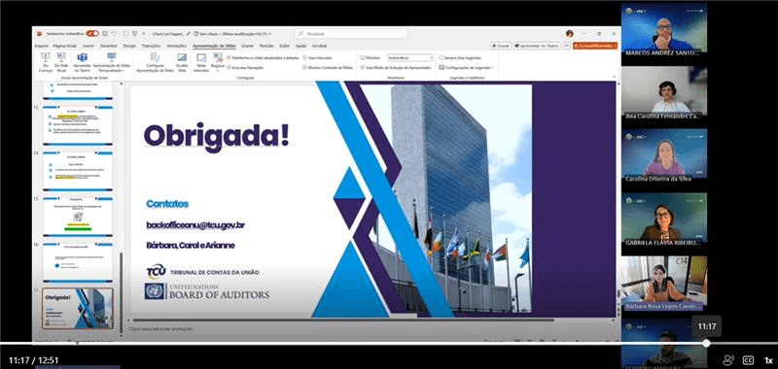Select slide 14 thumbnail
The image size is (778, 369).
(78, 171)
